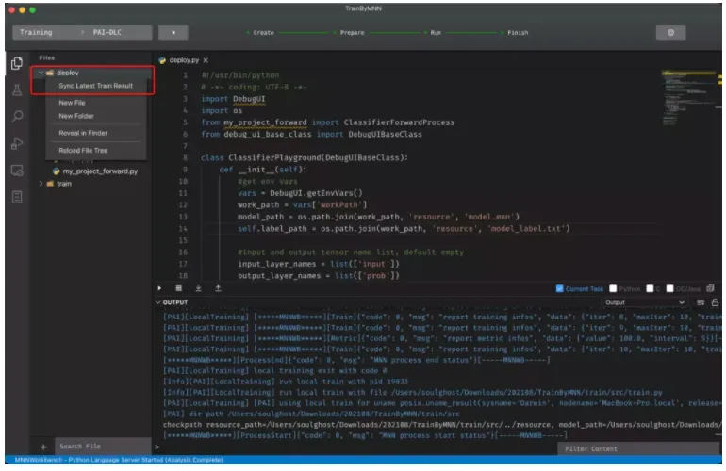Click the terminal prompt at output bottom
726x471 pixels.
pos(157,447)
